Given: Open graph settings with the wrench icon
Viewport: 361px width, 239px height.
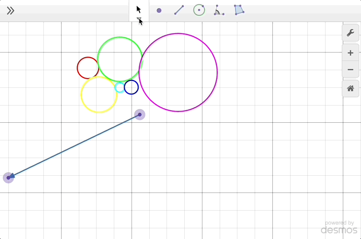Looking at the screenshot, I should (x=350, y=33).
